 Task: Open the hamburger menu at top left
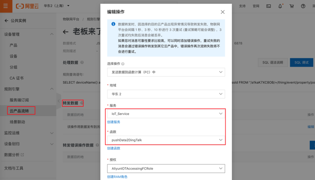pos(5,6)
